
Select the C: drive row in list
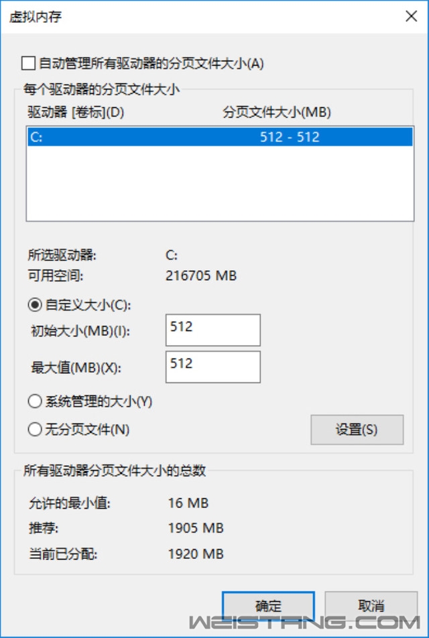(221, 137)
